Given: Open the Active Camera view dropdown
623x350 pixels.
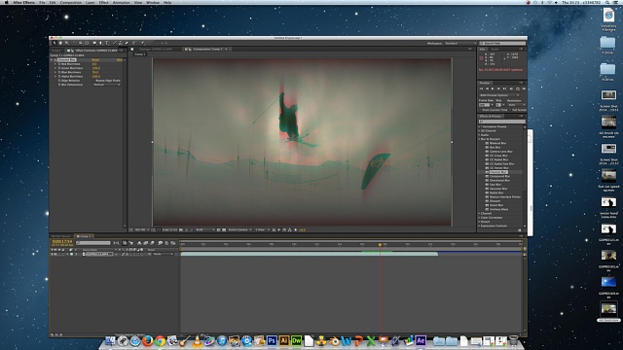Looking at the screenshot, I should pos(240,229).
